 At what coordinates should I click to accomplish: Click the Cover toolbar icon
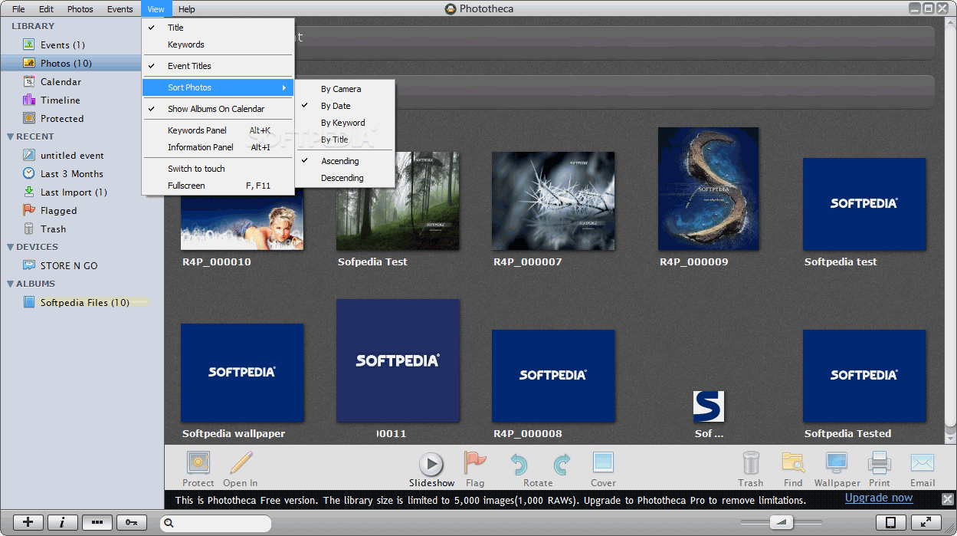coord(603,463)
